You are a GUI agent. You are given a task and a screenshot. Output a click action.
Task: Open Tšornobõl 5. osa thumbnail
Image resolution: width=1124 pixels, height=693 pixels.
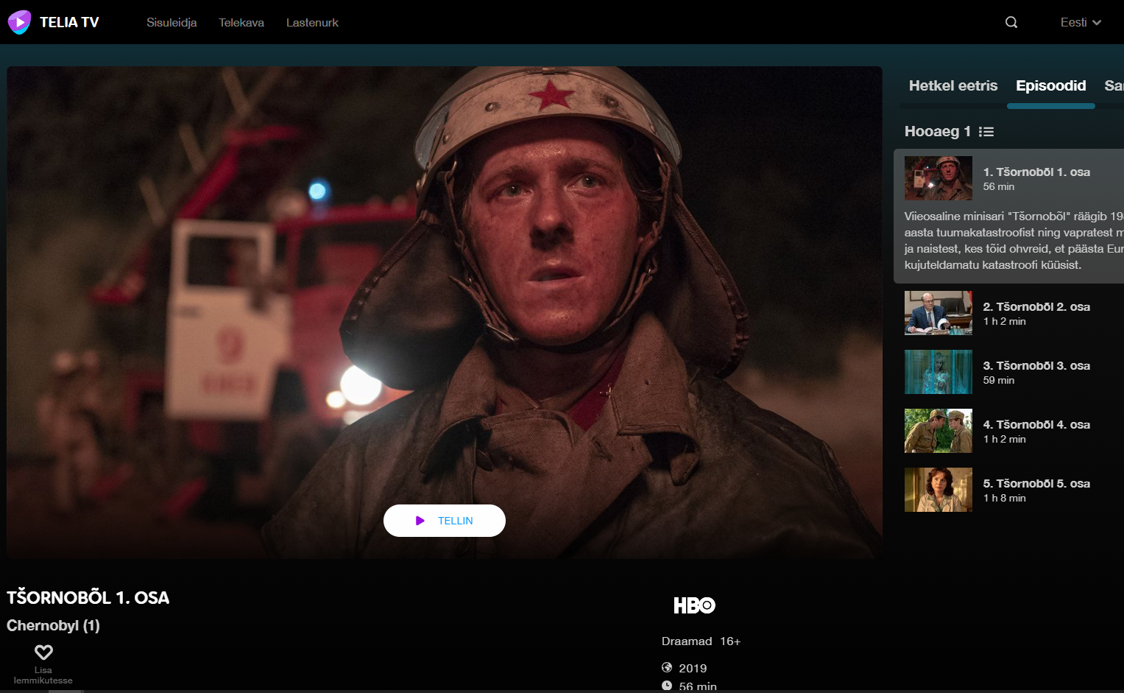[938, 490]
